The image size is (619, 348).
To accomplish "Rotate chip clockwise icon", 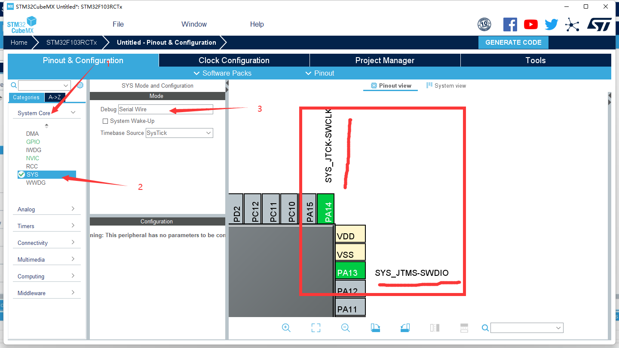I will tap(375, 328).
